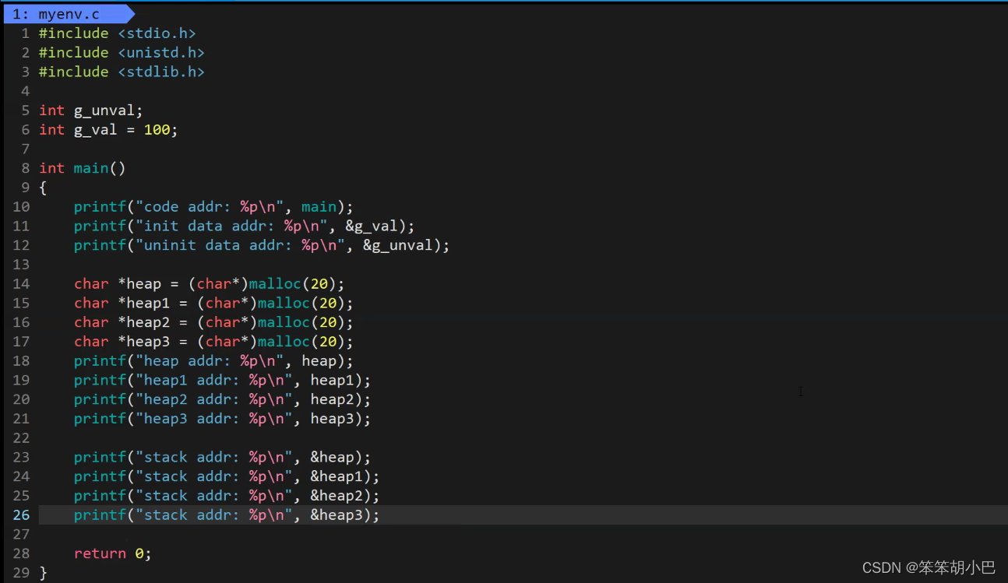Screen dimensions: 1008x583
Task: Click 'return' keyword on line 28
Action: click(x=100, y=553)
